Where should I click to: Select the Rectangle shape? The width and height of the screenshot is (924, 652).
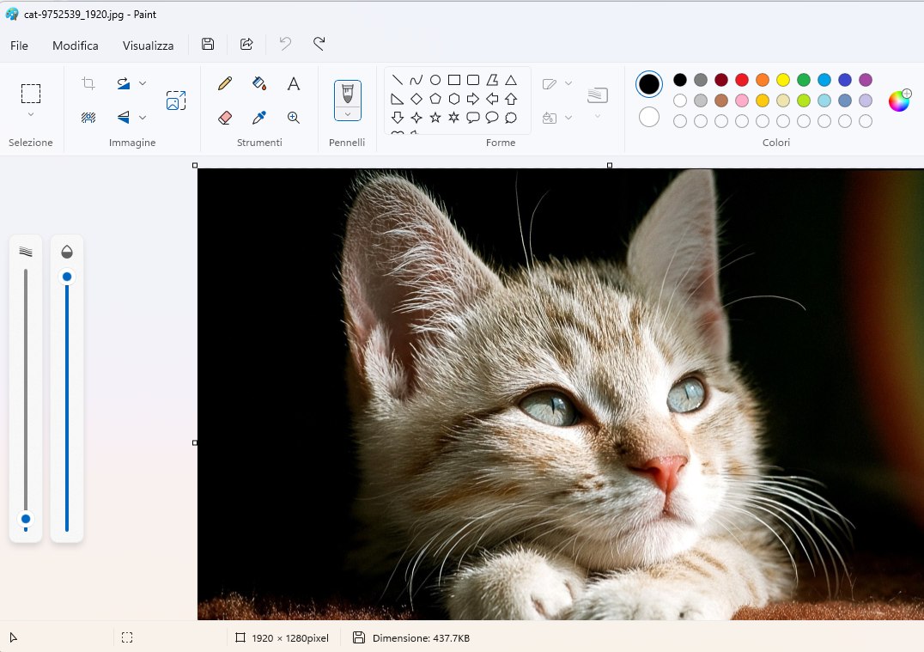coord(454,78)
